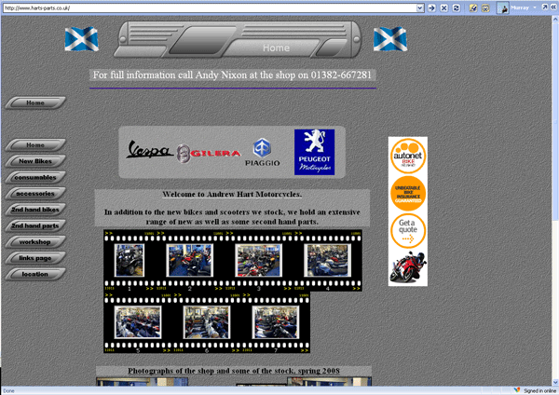Screen dimensions: 559x395
Task: Open the address bar URL history dropdown
Action: [420, 7]
